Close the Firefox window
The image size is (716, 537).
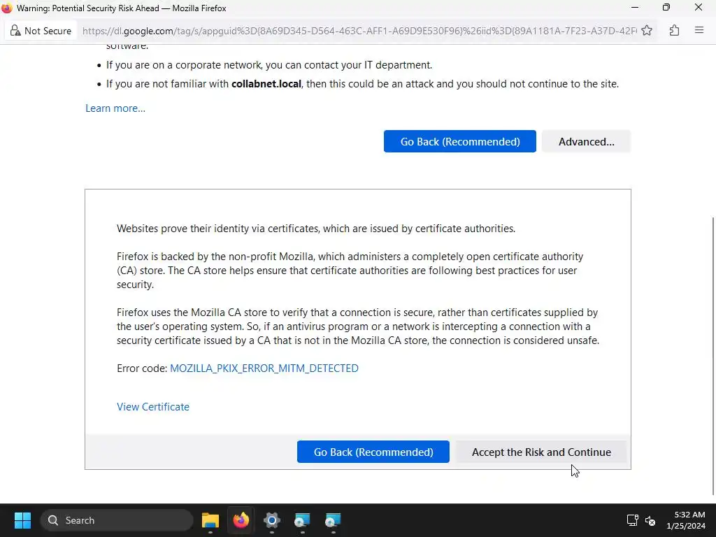pos(699,8)
